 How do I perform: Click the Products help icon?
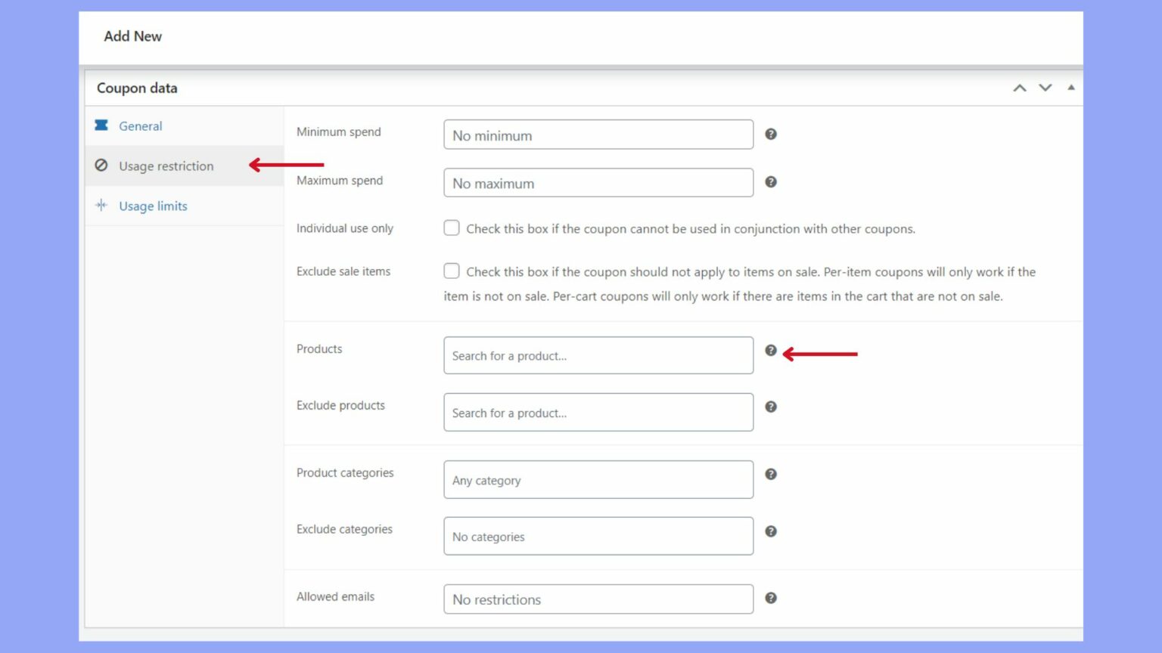(x=770, y=350)
